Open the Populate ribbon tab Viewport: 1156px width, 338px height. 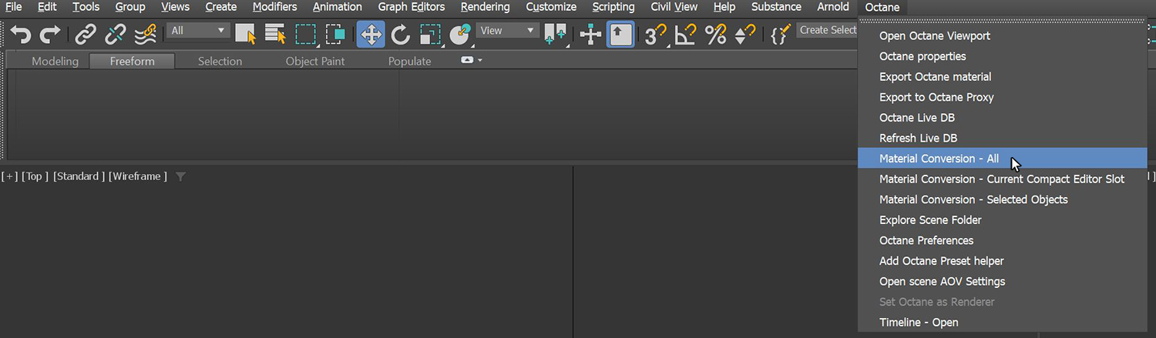[x=409, y=61]
